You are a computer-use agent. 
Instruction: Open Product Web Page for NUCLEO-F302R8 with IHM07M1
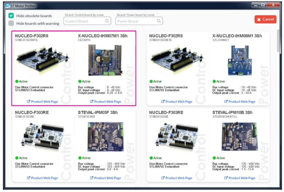tap(42, 102)
